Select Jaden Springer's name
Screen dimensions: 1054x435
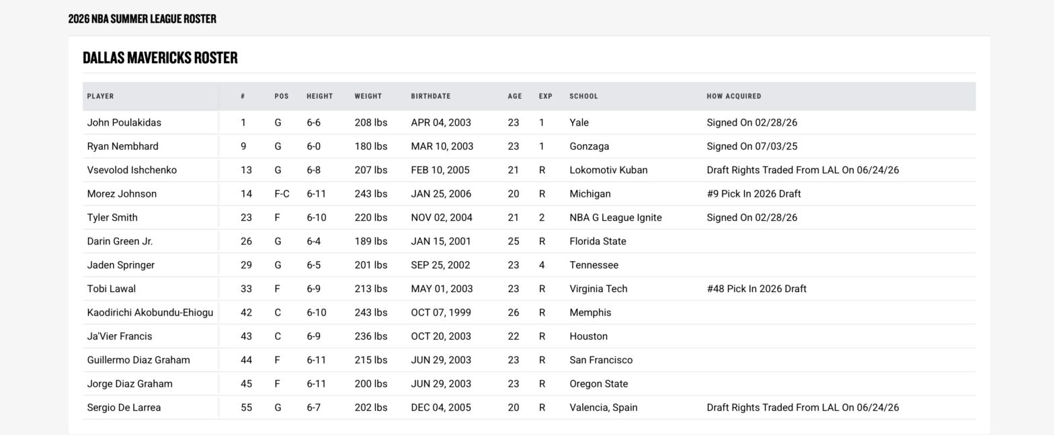pyautogui.click(x=120, y=265)
